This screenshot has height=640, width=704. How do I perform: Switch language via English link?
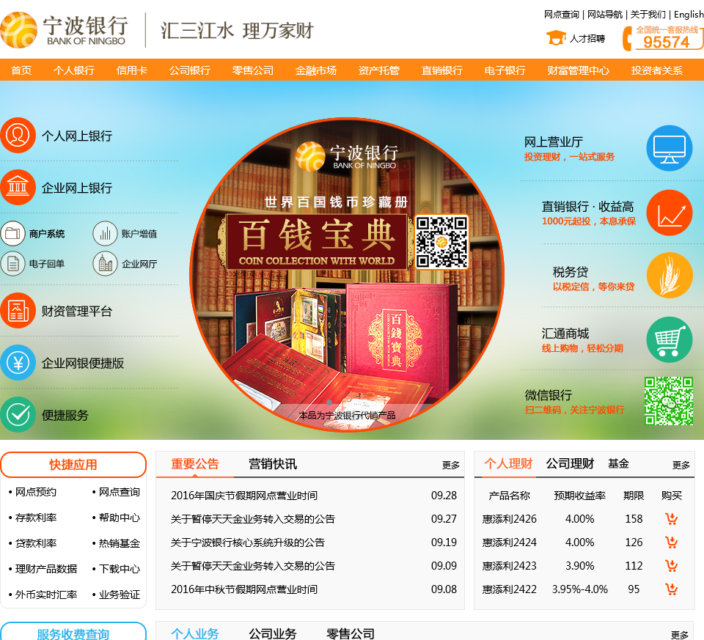(689, 15)
